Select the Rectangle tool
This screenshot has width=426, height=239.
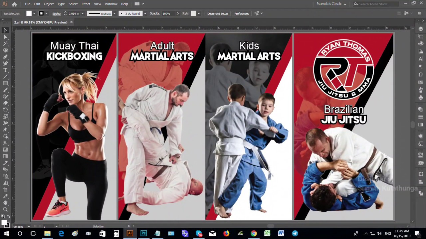click(x=5, y=83)
